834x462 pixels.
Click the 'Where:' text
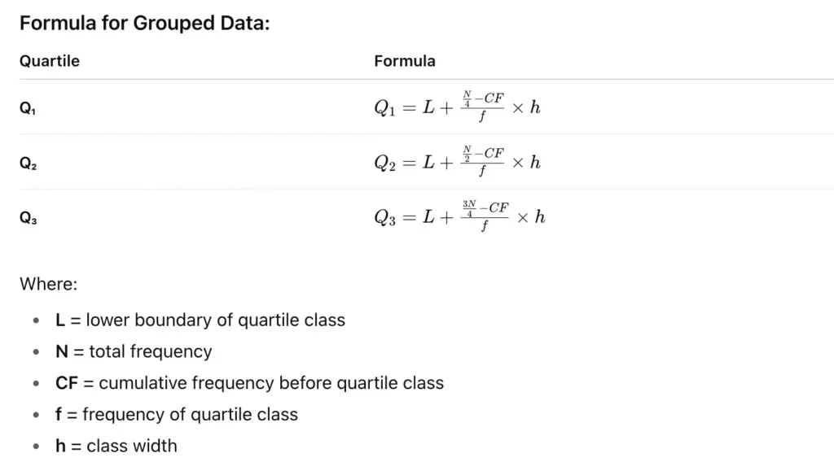pos(48,285)
